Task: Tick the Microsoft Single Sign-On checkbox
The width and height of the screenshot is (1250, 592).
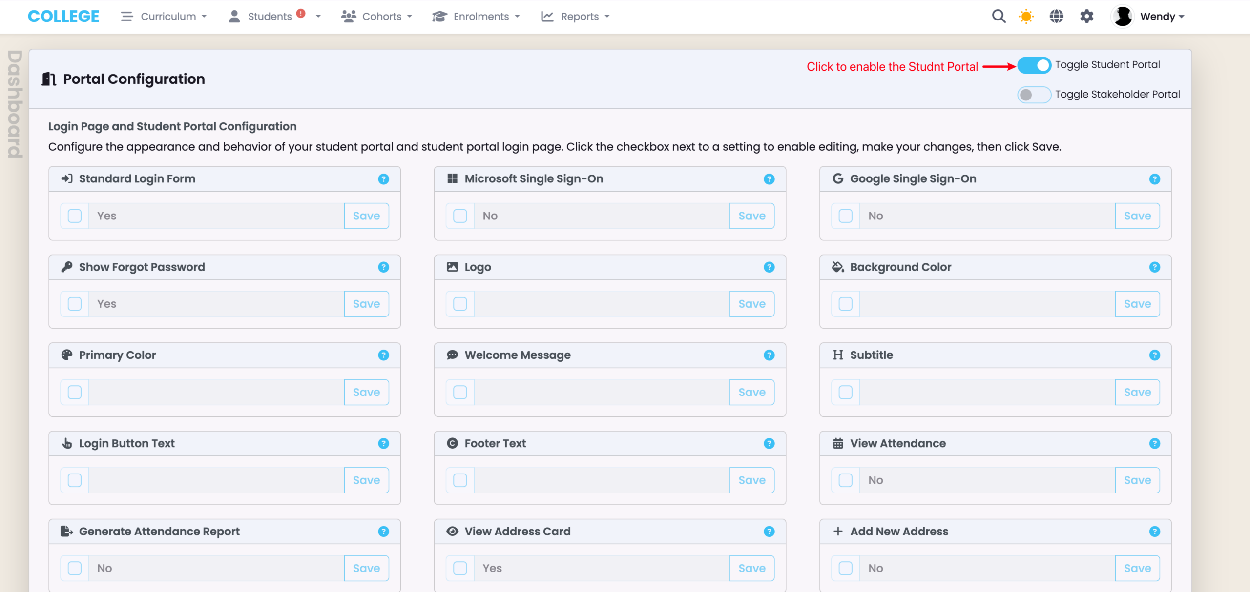Action: point(460,216)
